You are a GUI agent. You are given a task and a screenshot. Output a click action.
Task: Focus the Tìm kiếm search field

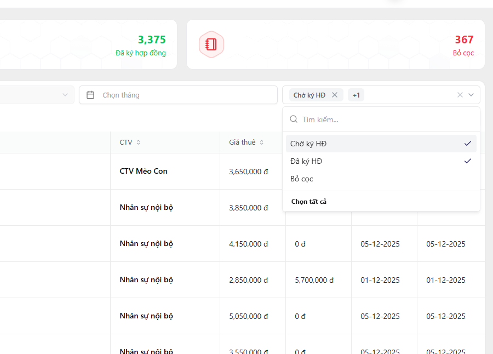coord(383,119)
